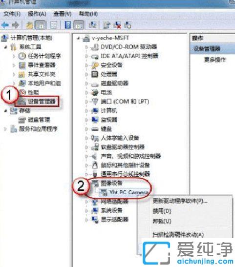Choose 更新驱动程序软件(P) in context menu
Viewport: 235px width, 267px height.
[x=180, y=201]
